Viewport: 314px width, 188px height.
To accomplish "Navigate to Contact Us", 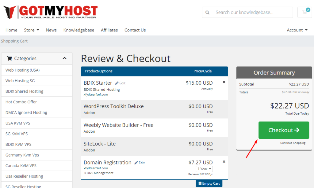I will 135,30.
